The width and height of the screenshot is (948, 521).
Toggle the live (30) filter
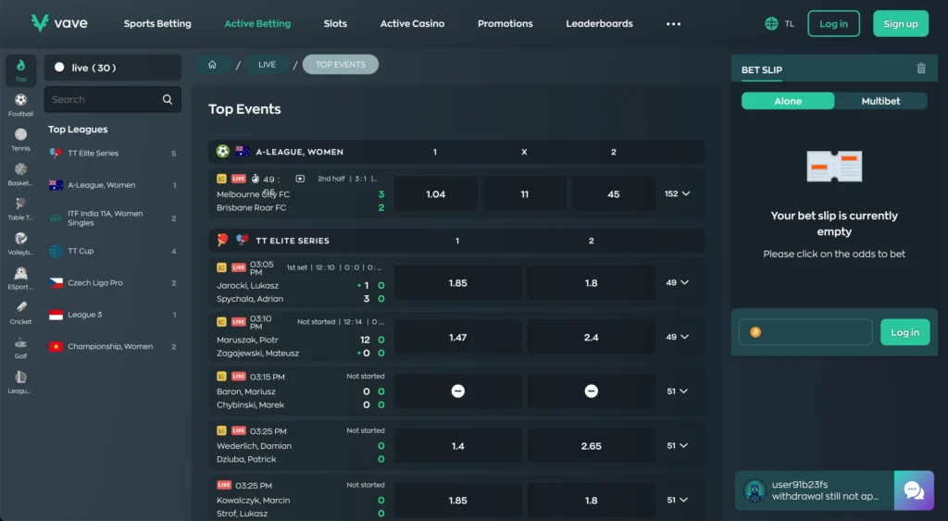click(112, 68)
